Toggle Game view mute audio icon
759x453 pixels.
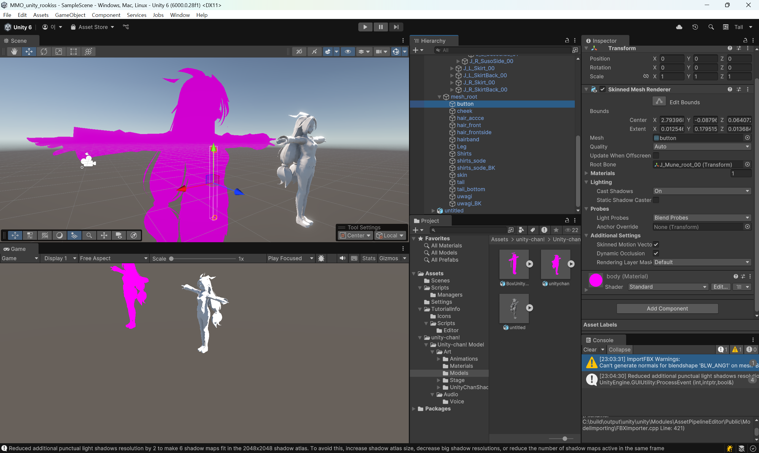click(x=343, y=258)
